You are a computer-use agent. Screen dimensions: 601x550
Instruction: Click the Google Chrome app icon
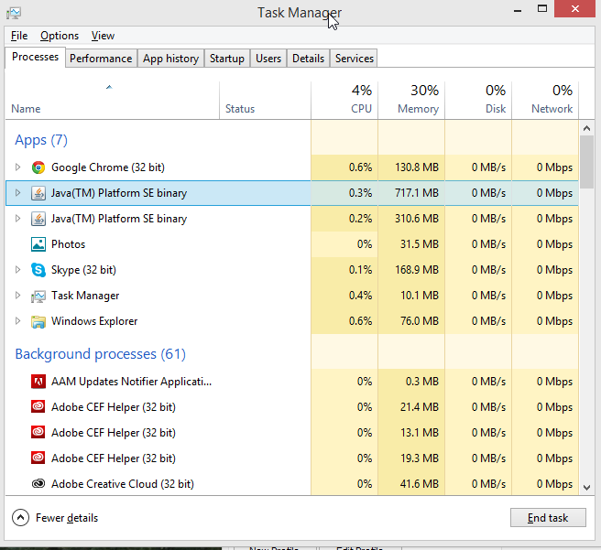38,167
